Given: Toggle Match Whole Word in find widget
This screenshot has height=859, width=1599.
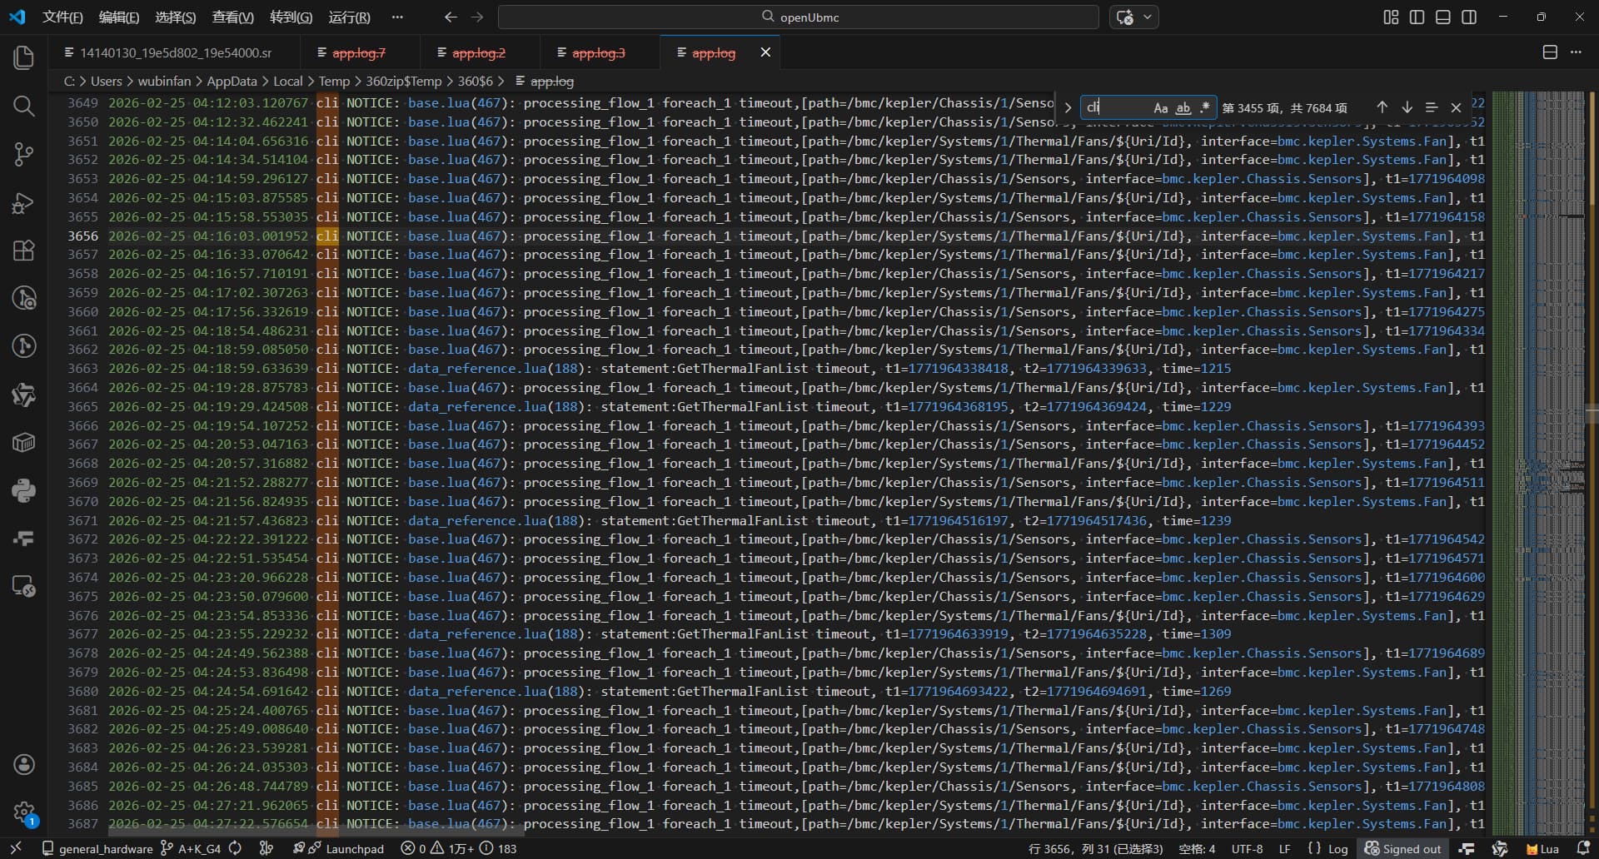Looking at the screenshot, I should (1183, 108).
